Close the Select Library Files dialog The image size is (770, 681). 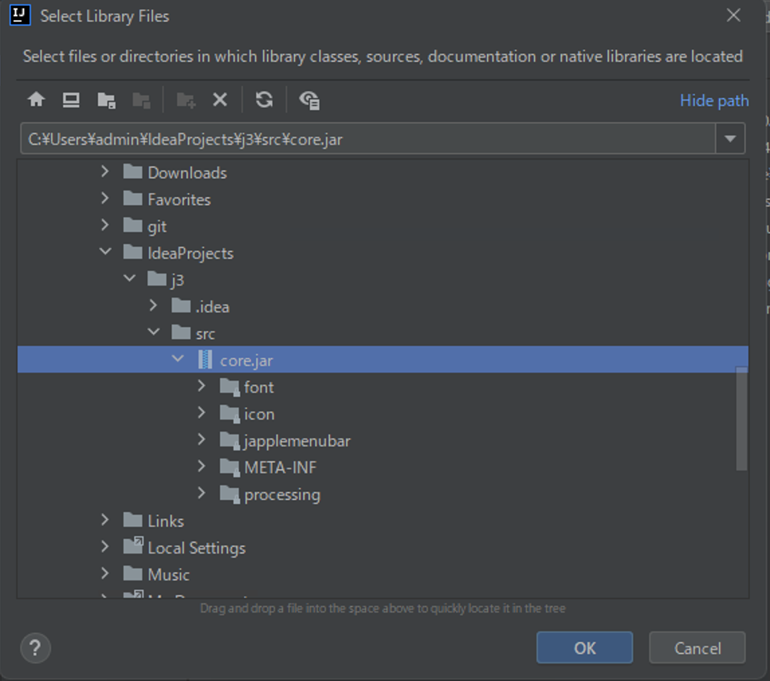tap(733, 15)
